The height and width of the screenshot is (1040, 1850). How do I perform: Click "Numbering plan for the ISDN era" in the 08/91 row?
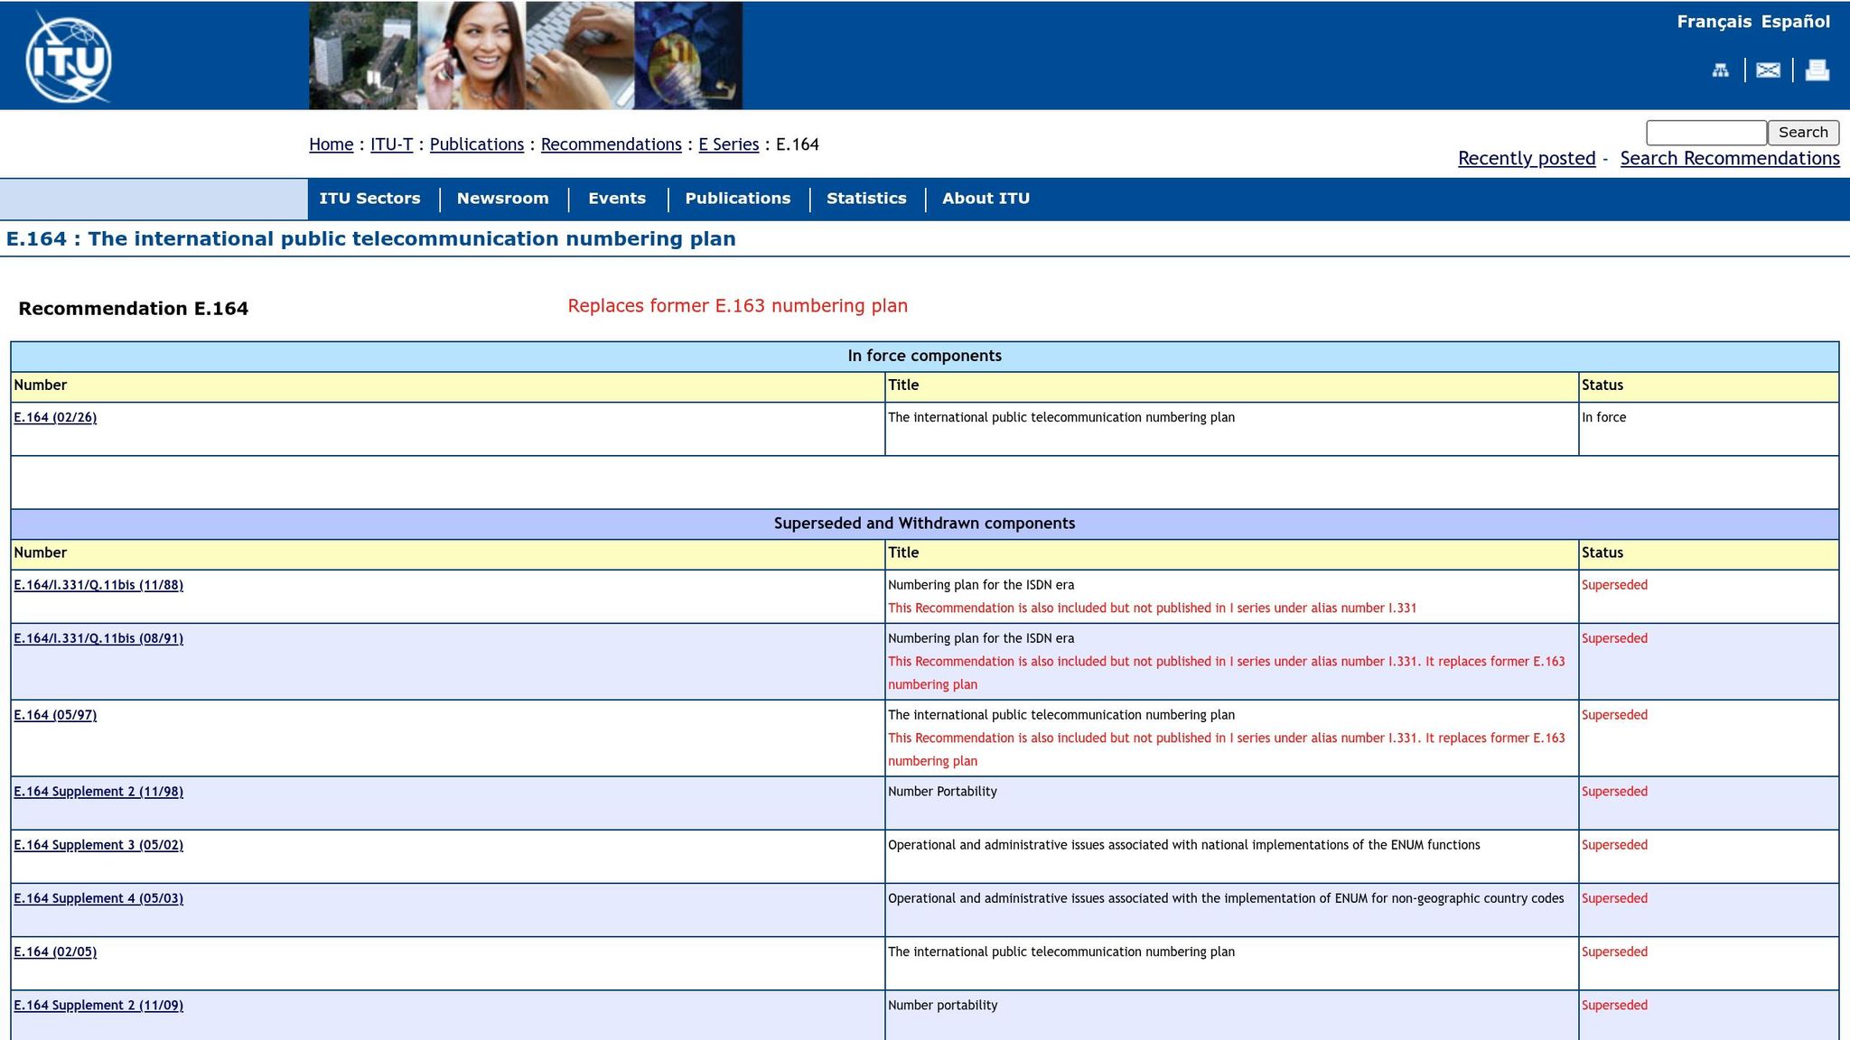(981, 638)
